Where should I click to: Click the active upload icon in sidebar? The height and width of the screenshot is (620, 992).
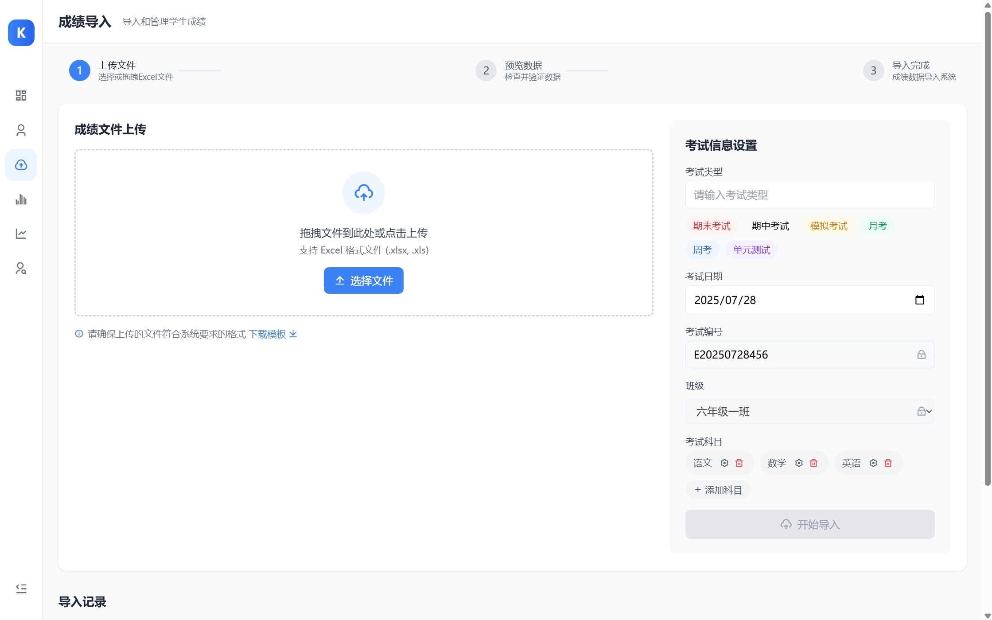coord(21,165)
